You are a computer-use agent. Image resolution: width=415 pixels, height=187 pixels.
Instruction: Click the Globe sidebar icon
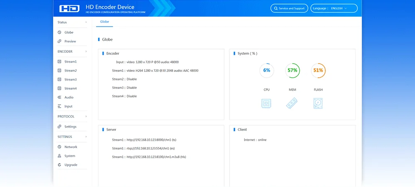pyautogui.click(x=59, y=32)
